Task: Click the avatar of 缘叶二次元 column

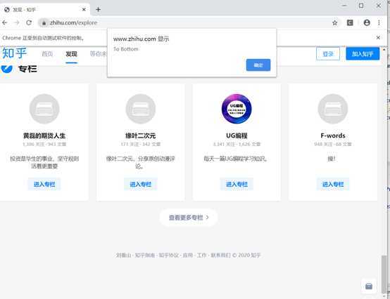Action: (x=141, y=109)
